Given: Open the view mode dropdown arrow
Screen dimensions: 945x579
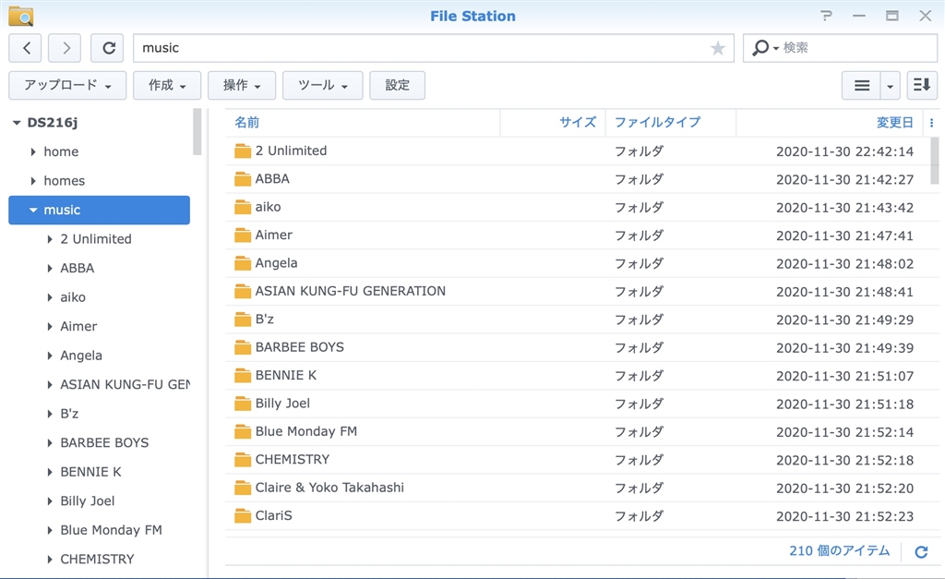Looking at the screenshot, I should tap(891, 85).
